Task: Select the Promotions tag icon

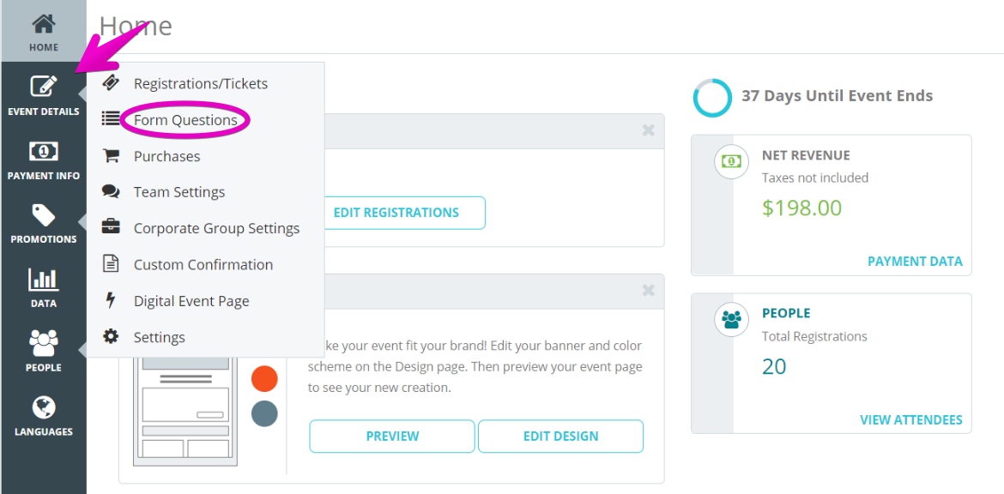Action: coord(44,215)
